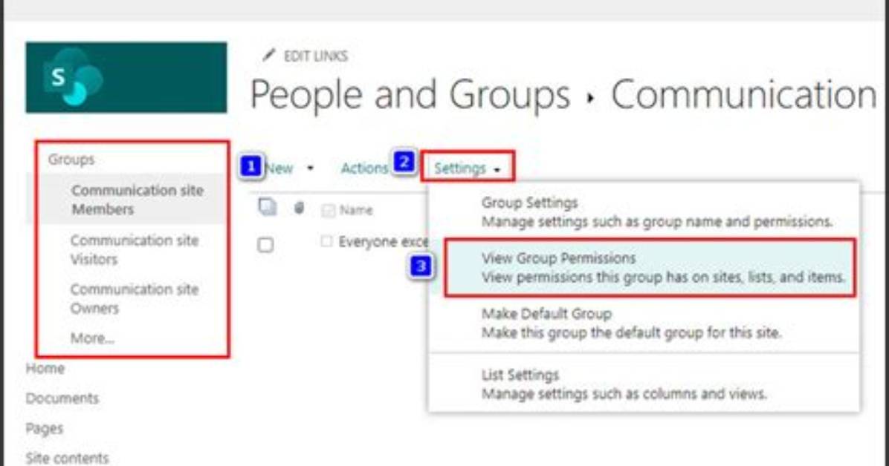Viewport: 889px width, 466px height.
Task: Open the Actions menu
Action: coord(364,168)
